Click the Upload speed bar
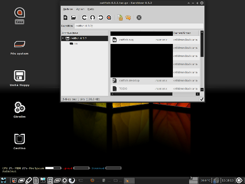Screen dimensions: 245x184 coord(81,168)
